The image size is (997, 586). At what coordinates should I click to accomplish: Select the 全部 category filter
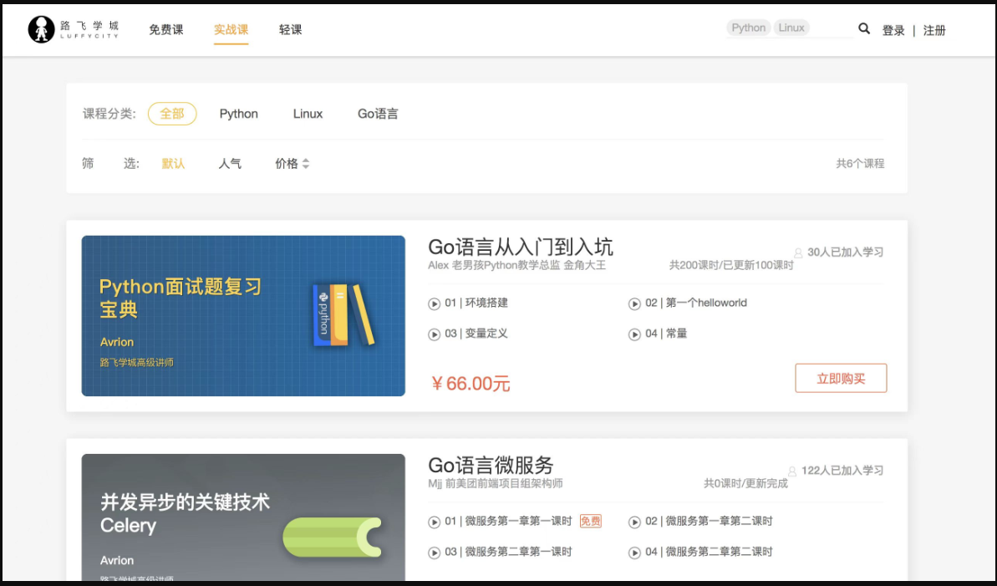click(172, 114)
